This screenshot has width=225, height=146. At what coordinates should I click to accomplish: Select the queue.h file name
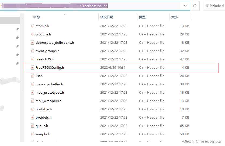pos(42,126)
